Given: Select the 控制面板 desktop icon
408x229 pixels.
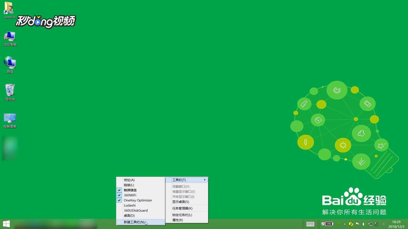Looking at the screenshot, I should point(10,120).
